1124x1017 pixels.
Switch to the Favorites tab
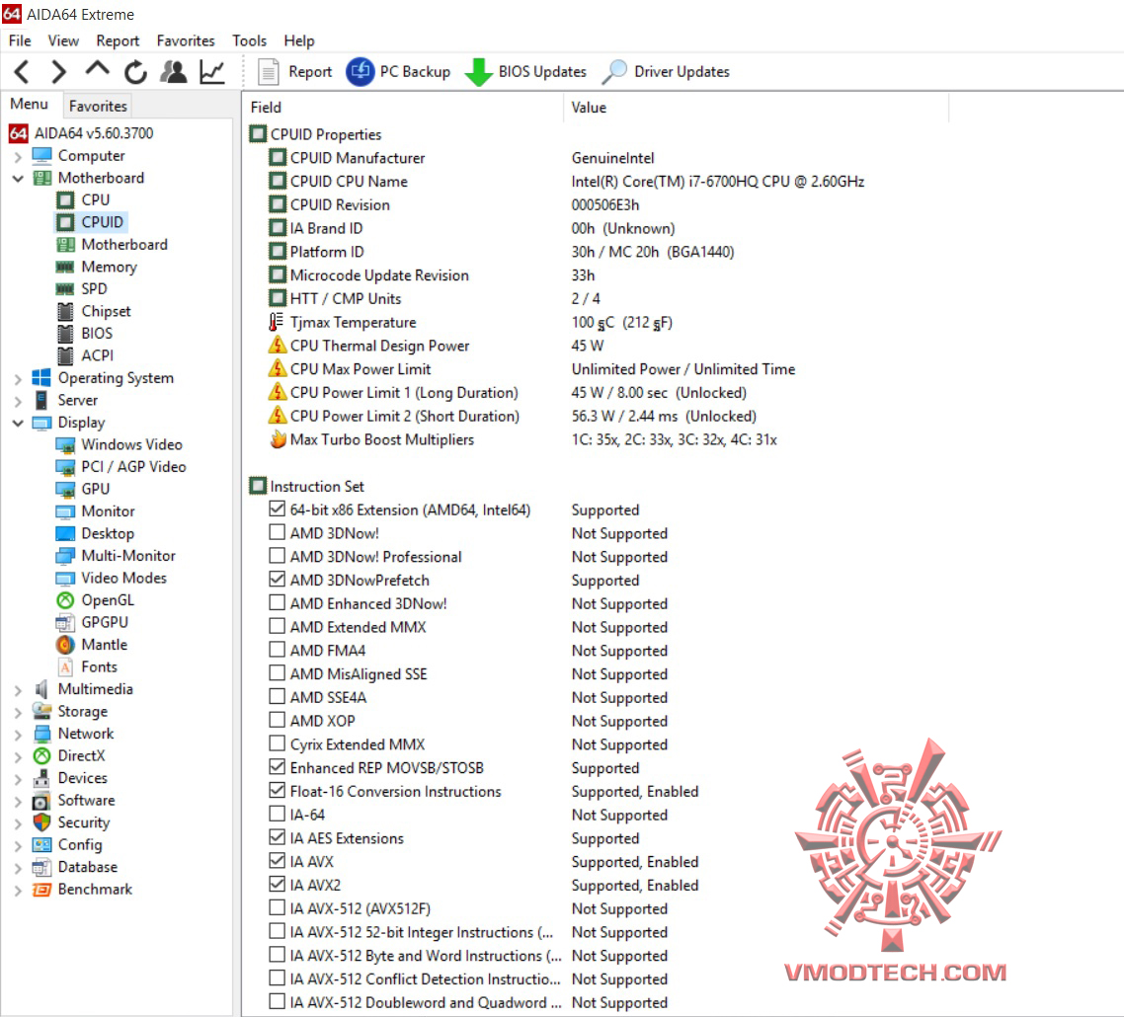click(97, 105)
